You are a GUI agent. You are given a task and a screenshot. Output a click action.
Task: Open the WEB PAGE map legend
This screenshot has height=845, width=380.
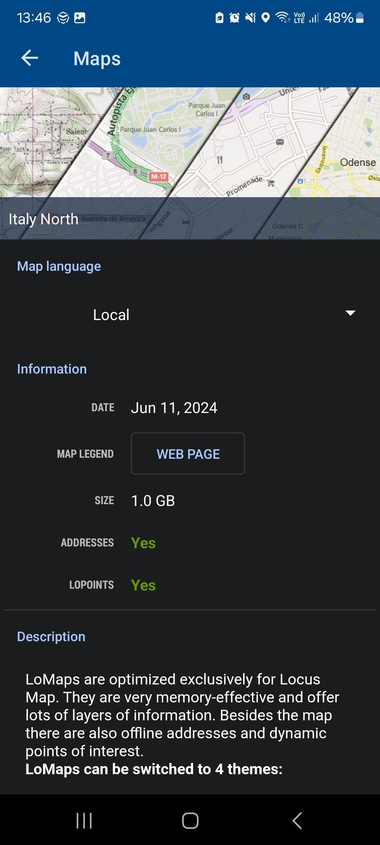point(188,454)
